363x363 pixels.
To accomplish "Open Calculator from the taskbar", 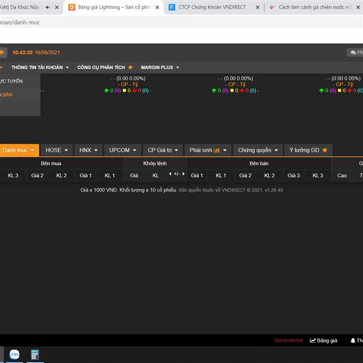I will (x=35, y=355).
